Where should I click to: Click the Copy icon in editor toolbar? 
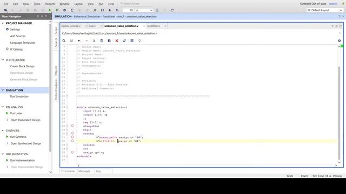[x=102, y=41]
